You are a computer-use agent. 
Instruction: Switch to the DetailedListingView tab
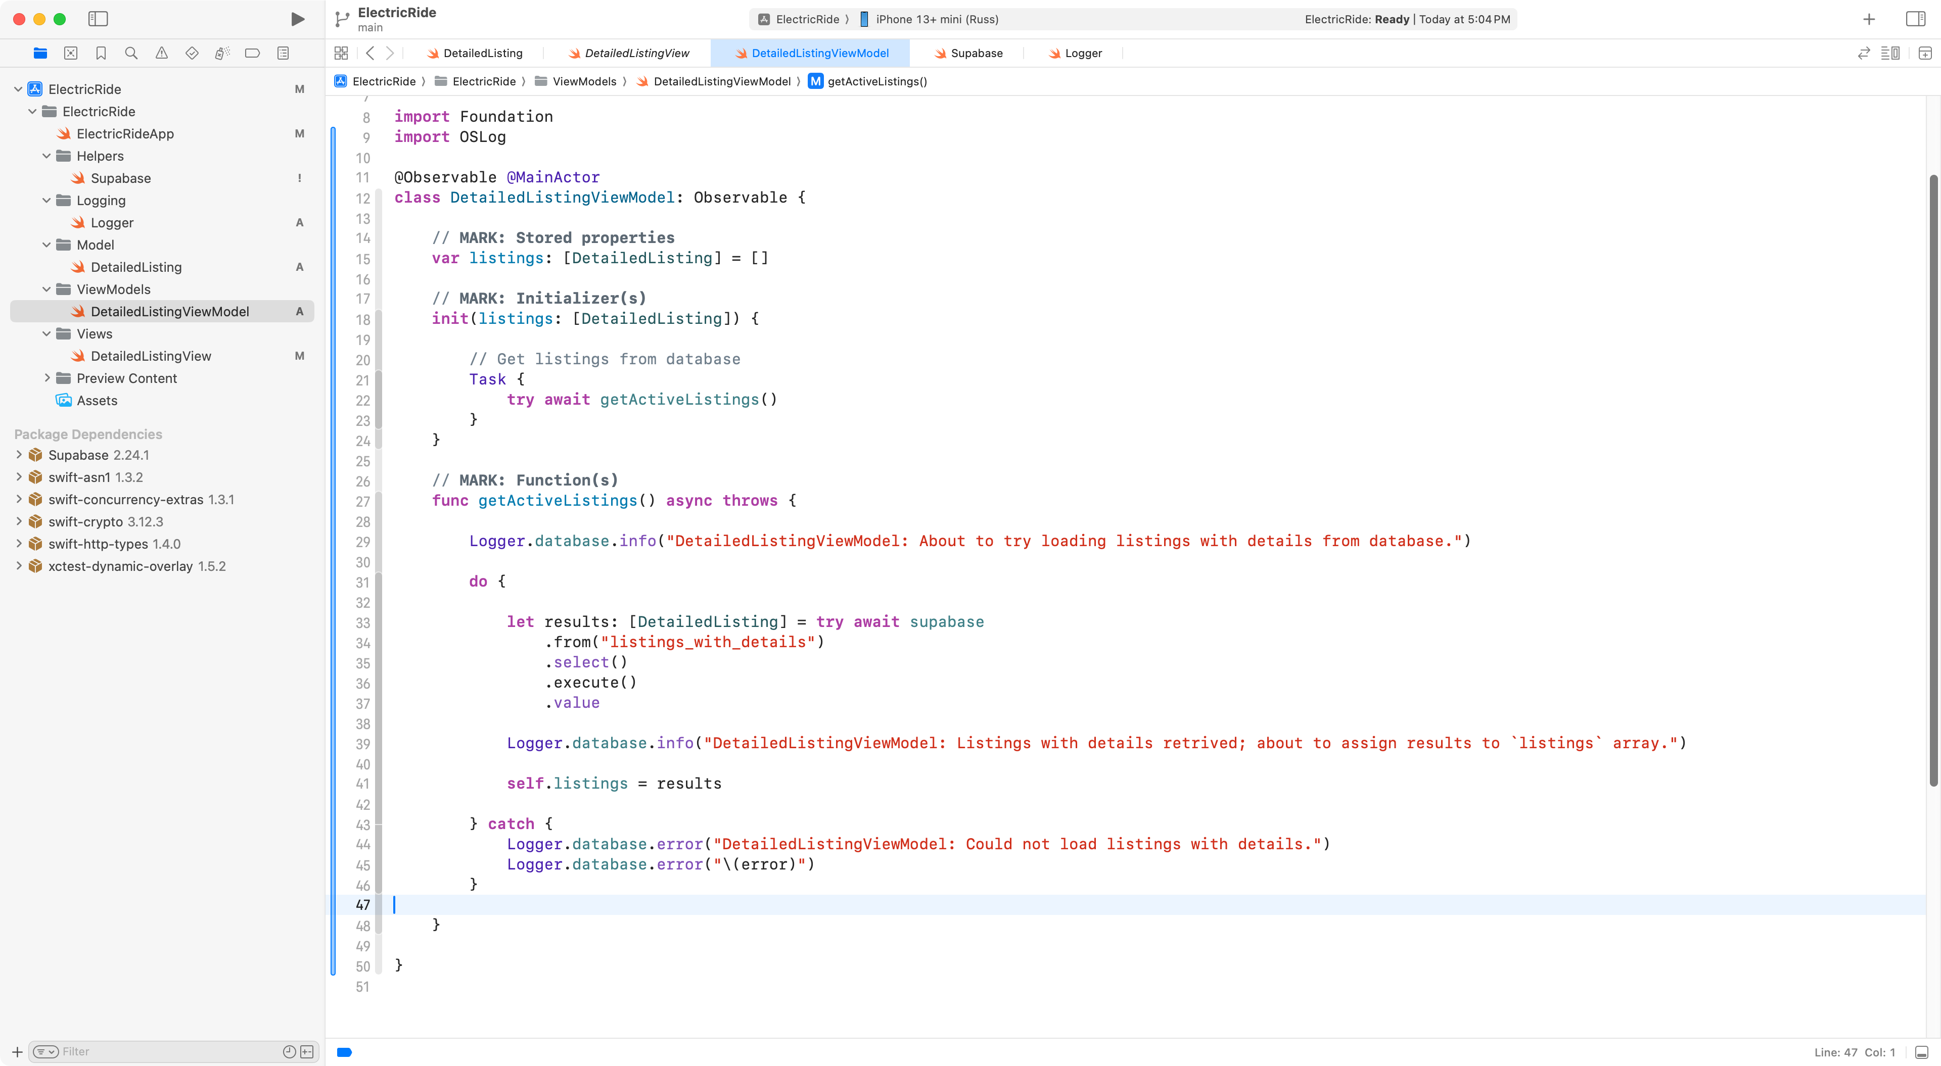[x=636, y=53]
